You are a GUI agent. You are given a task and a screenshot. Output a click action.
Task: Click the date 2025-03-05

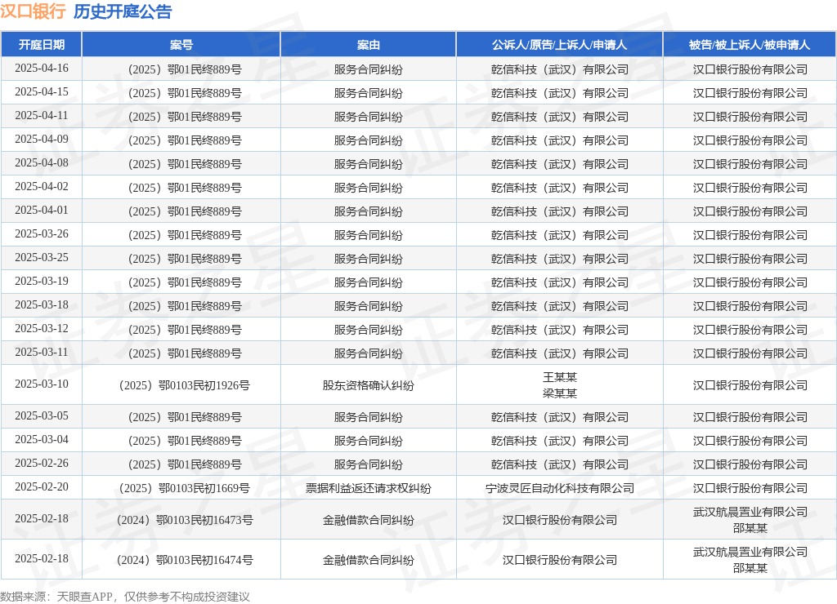(x=42, y=415)
